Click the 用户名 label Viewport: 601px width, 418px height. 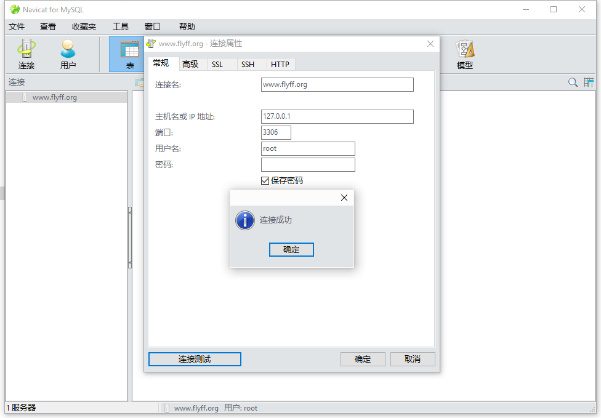coord(168,148)
